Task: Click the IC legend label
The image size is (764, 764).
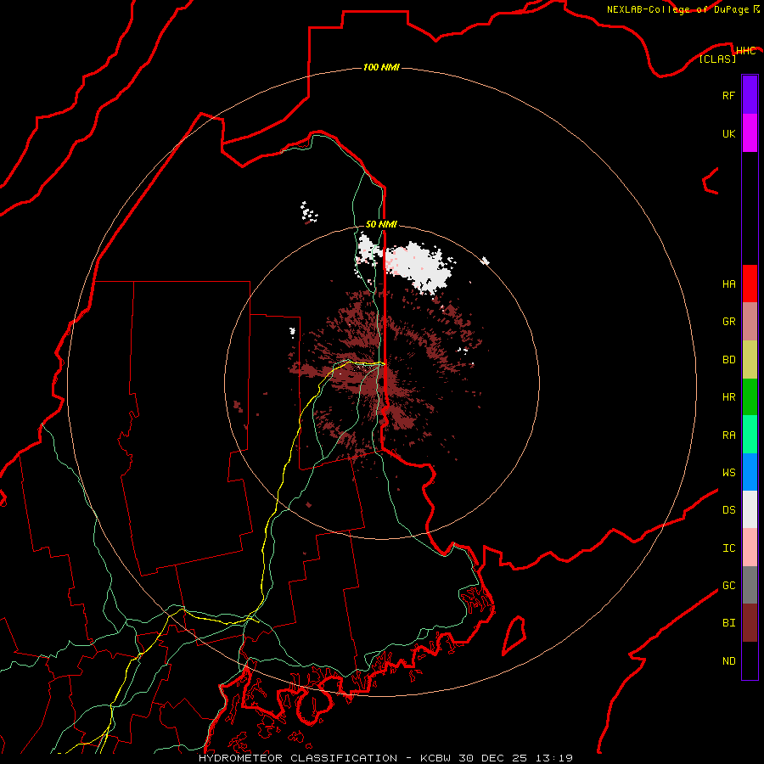Action: coord(728,548)
